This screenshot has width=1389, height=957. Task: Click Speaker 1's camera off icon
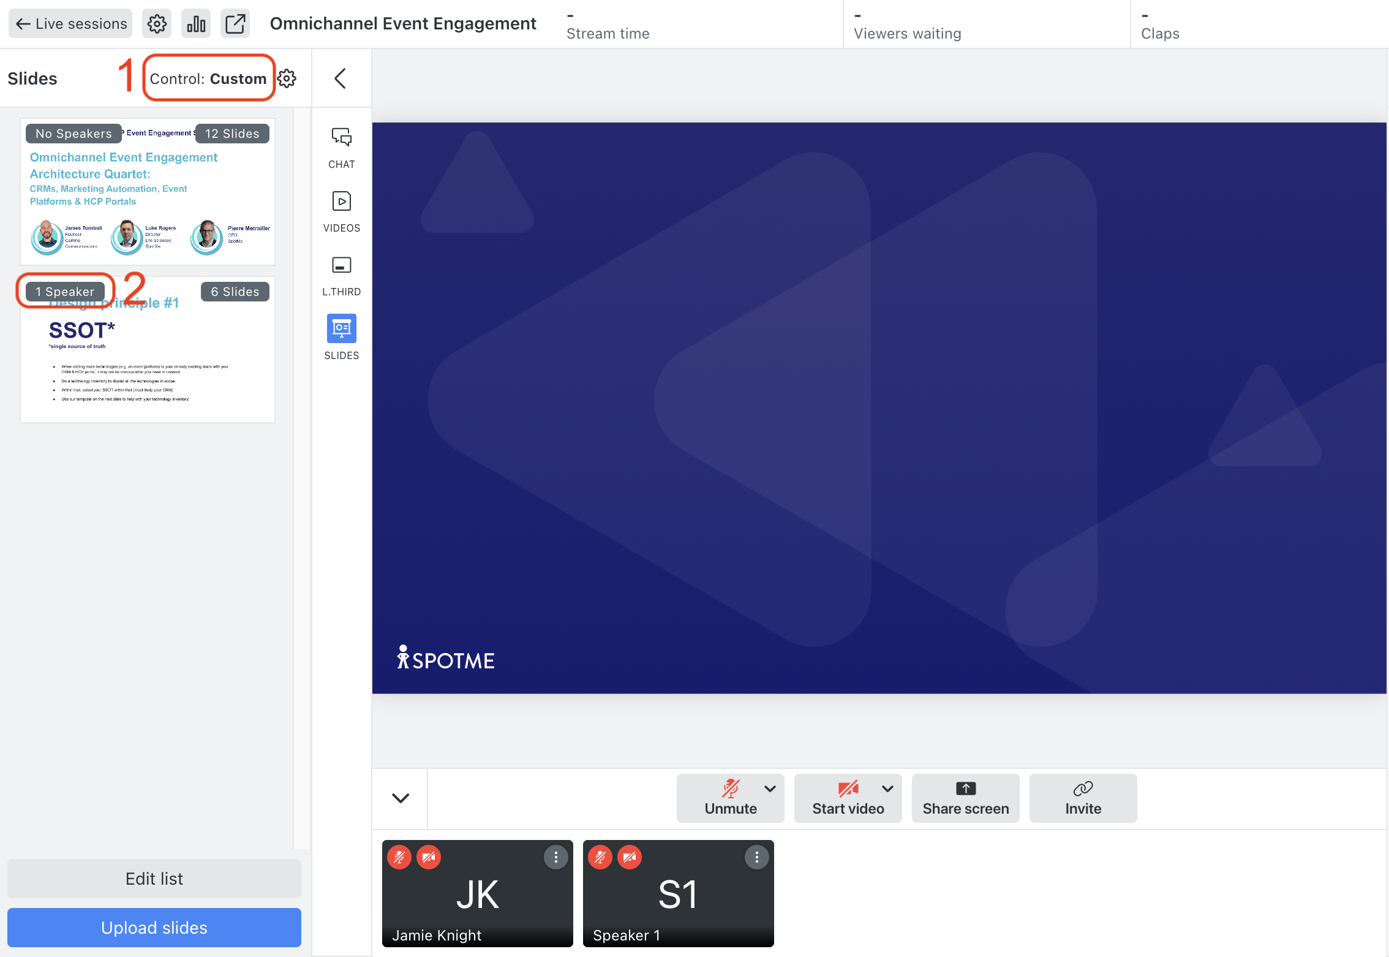[630, 857]
